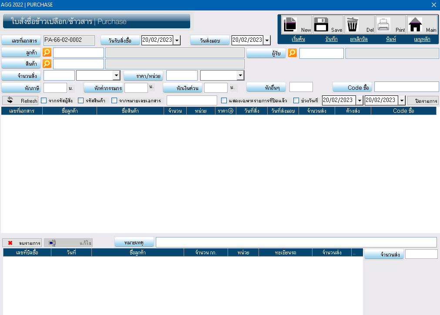Click the ชื่อลูกค้า column header in upper table
This screenshot has height=315, width=440.
coord(69,111)
